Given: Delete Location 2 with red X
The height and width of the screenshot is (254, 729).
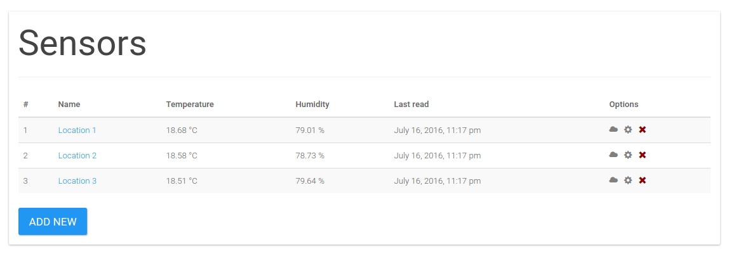Looking at the screenshot, I should (x=642, y=155).
